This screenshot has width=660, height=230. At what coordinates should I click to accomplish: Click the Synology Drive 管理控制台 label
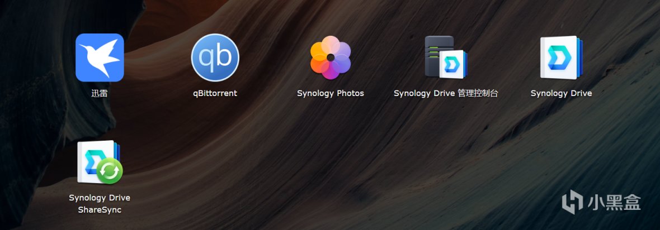click(446, 93)
